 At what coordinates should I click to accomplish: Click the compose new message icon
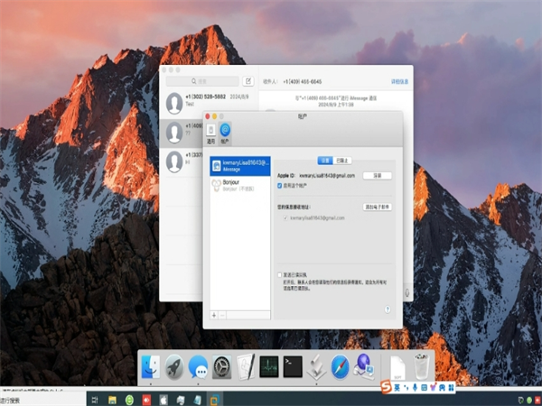point(248,81)
